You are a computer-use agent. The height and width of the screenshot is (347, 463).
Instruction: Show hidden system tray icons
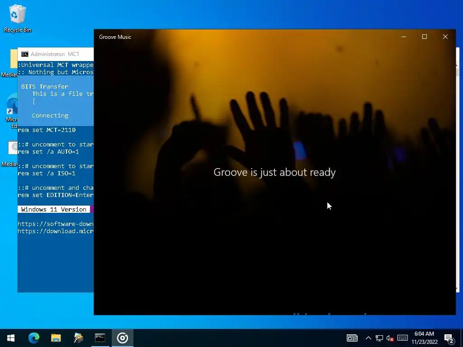(x=368, y=338)
